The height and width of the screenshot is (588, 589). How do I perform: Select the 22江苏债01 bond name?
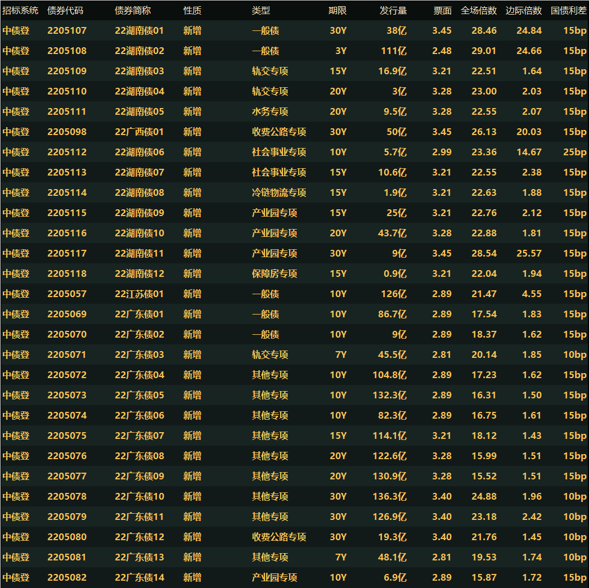tap(140, 294)
